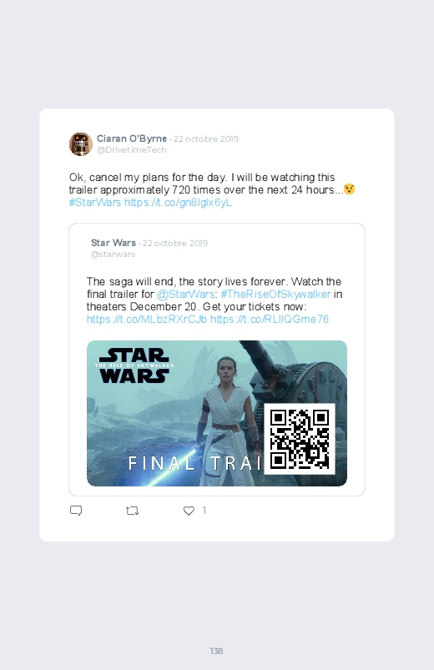Click the @starwars handle in quoted tweet

pyautogui.click(x=113, y=254)
